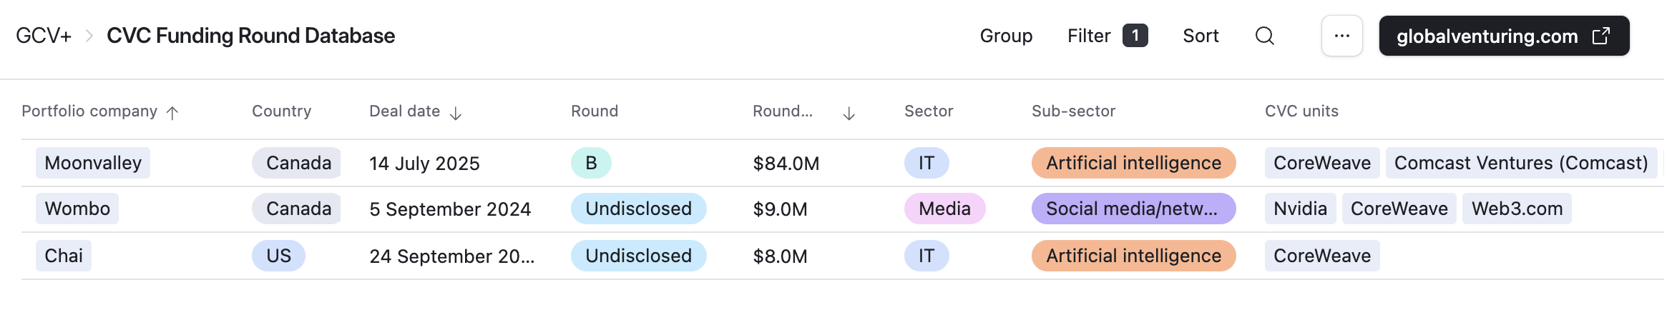This screenshot has height=320, width=1677.
Task: Open the Moonvalley portfolio company record
Action: 93,163
